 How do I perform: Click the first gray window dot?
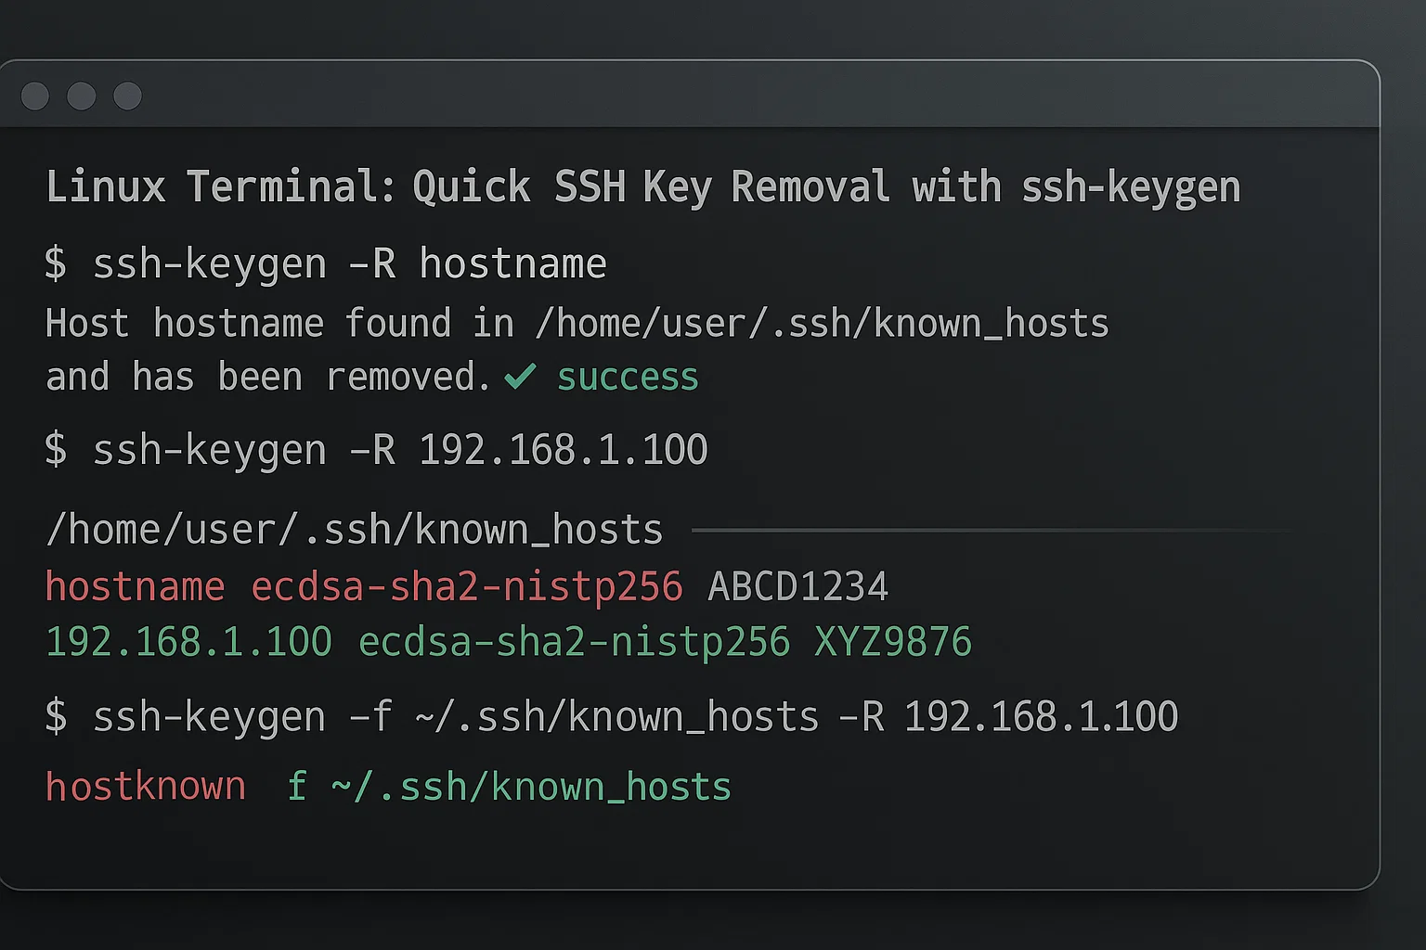click(x=35, y=96)
